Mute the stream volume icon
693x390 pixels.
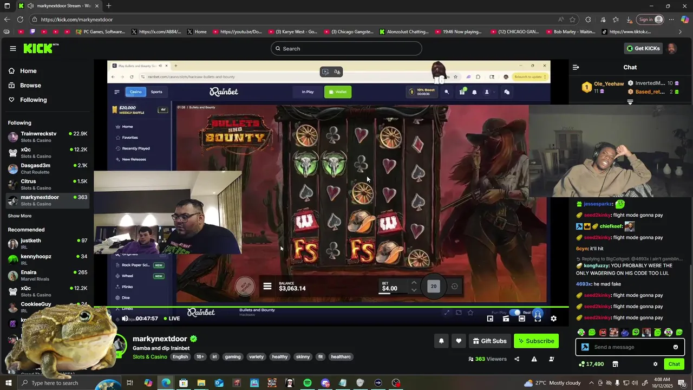(125, 318)
